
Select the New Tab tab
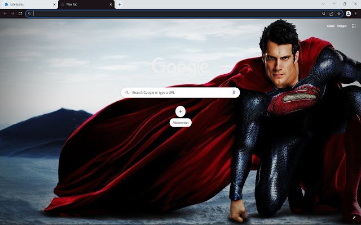point(86,4)
